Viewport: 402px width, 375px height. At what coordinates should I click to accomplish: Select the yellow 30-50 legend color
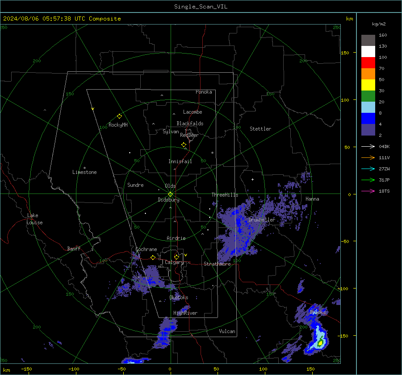tap(368, 85)
